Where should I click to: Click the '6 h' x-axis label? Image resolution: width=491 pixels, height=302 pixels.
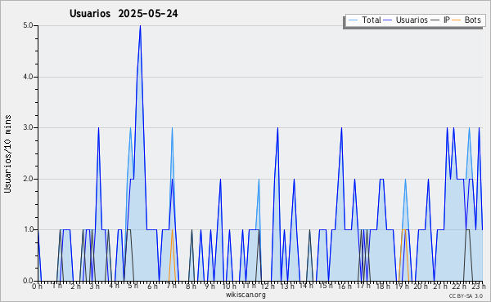point(152,286)
